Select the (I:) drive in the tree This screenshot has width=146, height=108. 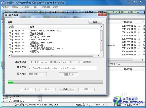12,98
